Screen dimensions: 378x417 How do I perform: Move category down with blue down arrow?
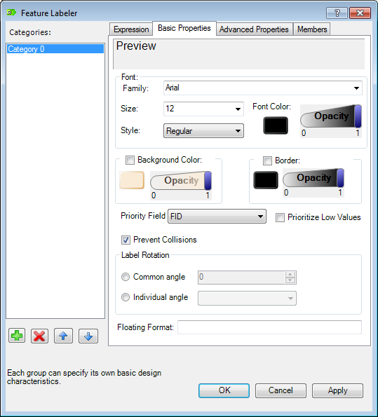click(88, 336)
